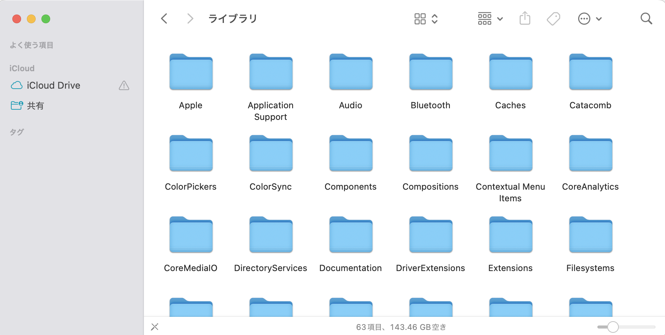
Task: Open the Extensions folder
Action: [x=510, y=235]
